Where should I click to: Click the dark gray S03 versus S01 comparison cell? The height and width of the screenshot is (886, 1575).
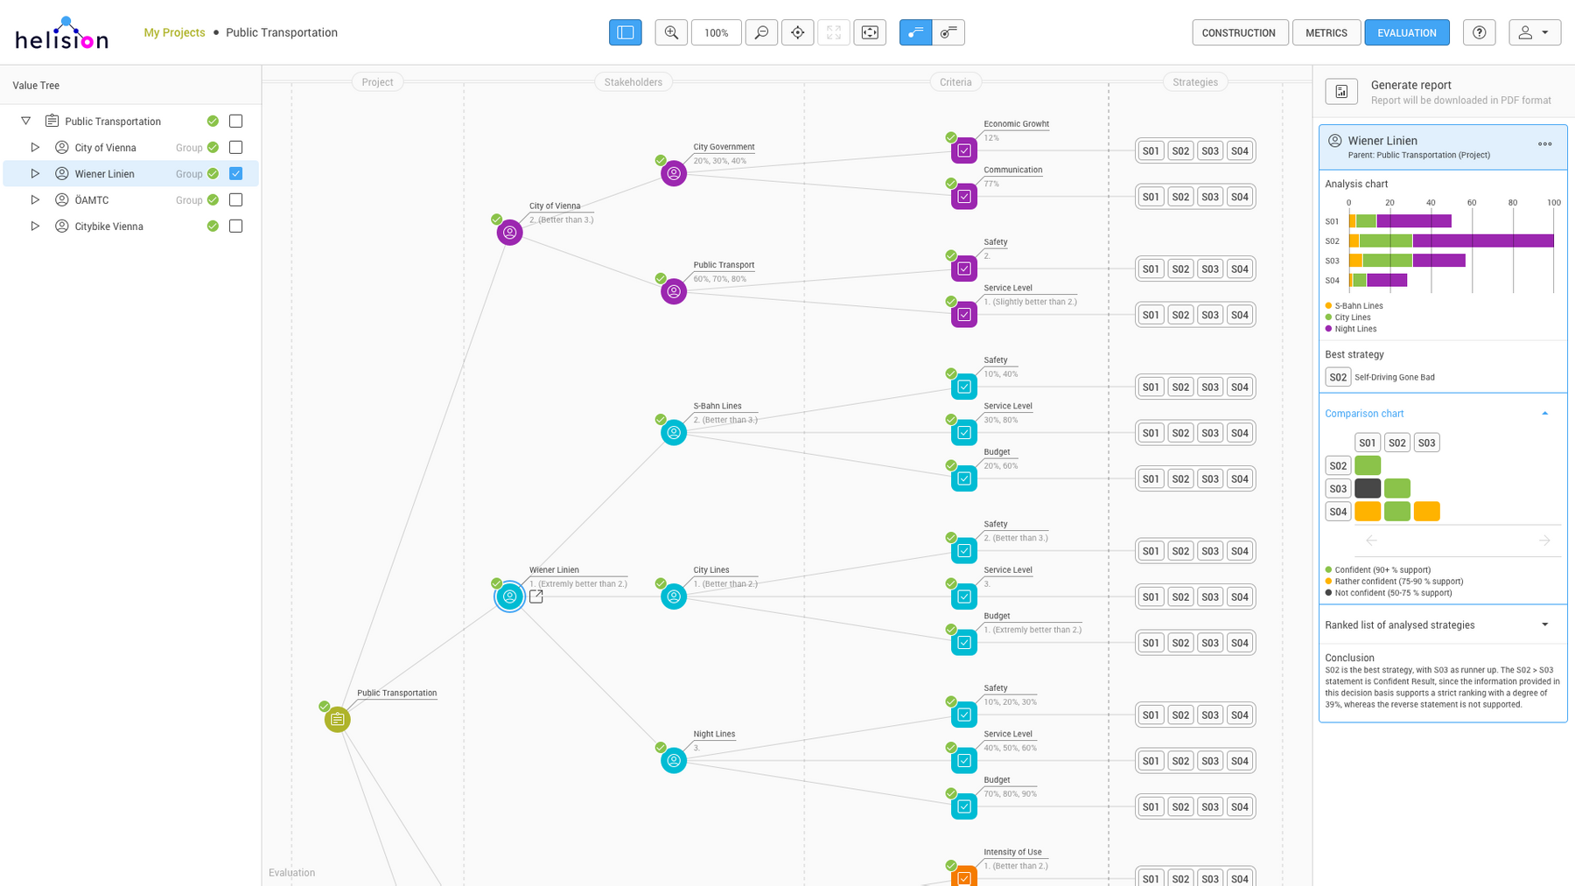click(1367, 488)
